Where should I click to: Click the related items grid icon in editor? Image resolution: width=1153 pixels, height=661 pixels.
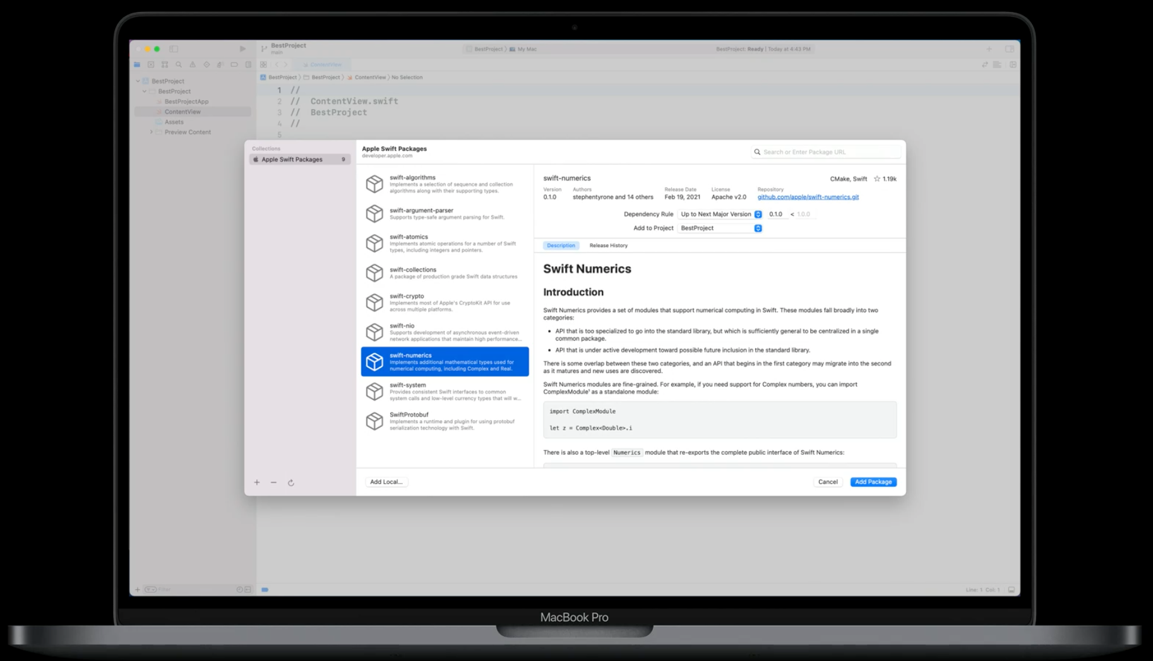pyautogui.click(x=263, y=64)
